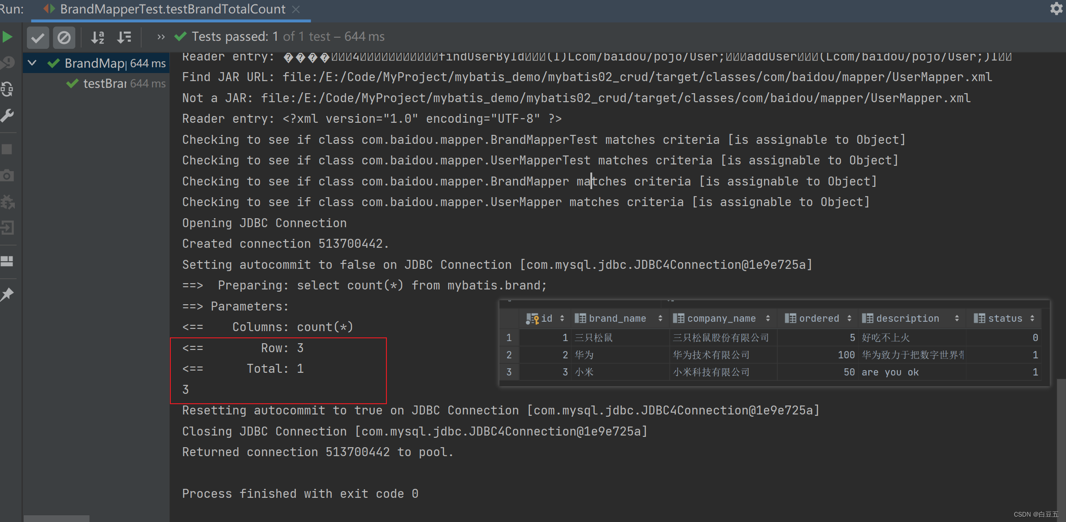
Task: Open run panel gear options
Action: (x=1056, y=9)
